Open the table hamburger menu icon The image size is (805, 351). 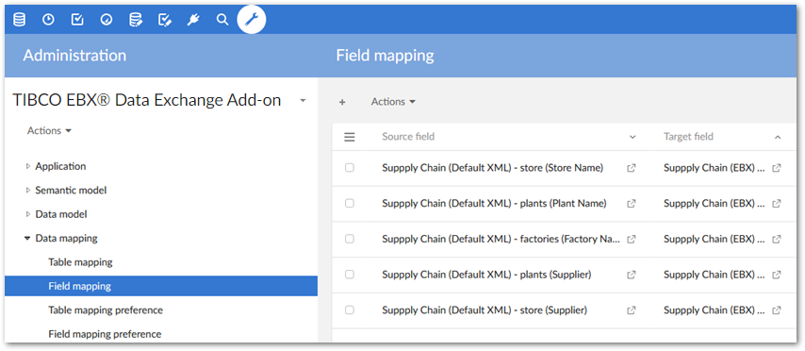(x=350, y=137)
